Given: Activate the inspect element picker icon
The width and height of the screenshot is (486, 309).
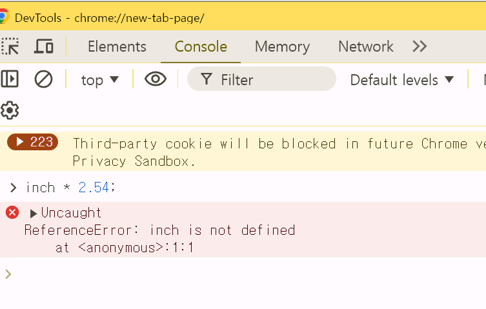Looking at the screenshot, I should (x=10, y=46).
